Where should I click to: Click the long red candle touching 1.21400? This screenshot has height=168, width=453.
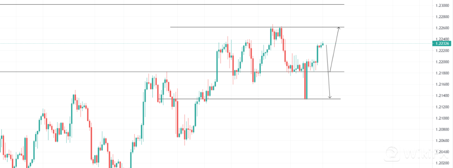click(306, 82)
